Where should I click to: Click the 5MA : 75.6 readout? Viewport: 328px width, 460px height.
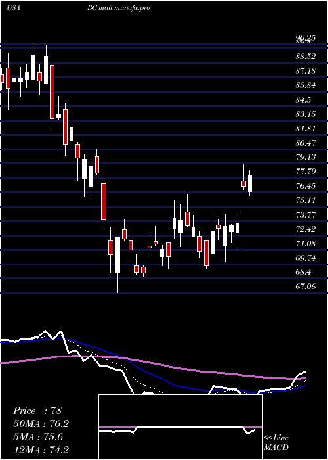coord(39,437)
